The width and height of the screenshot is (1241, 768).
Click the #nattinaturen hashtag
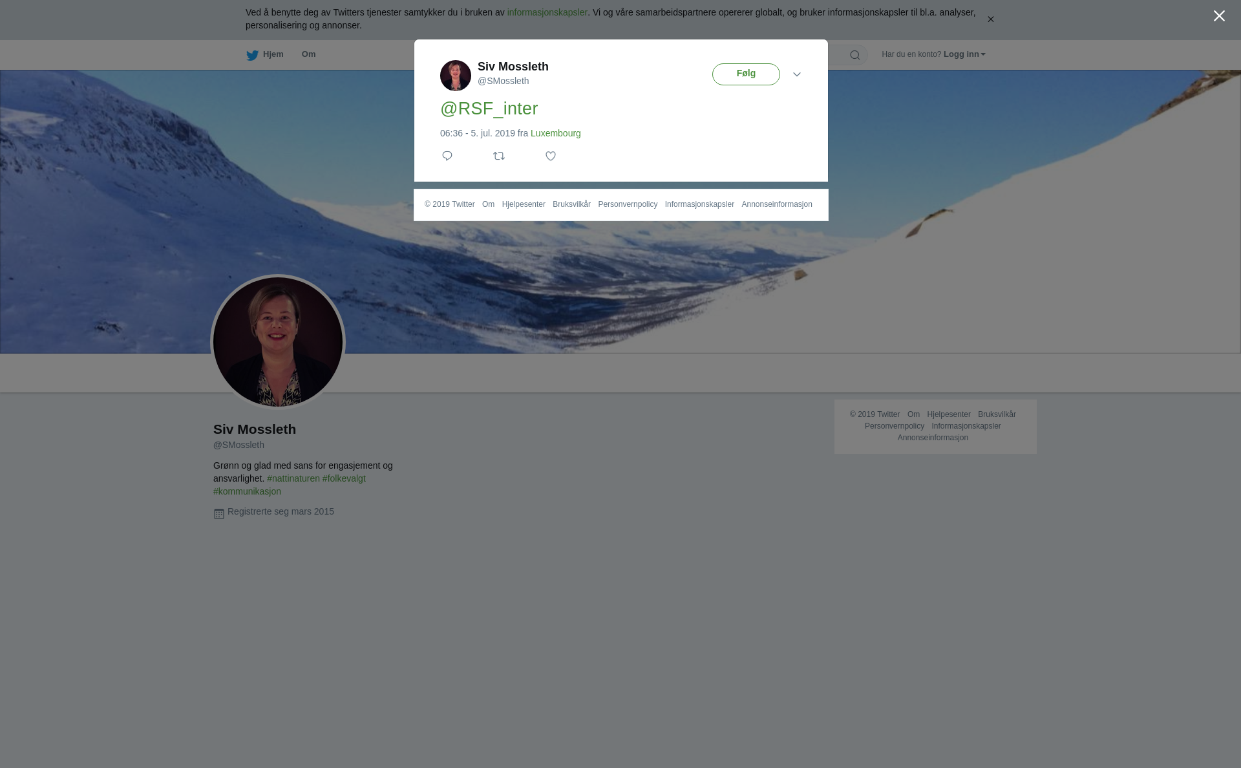click(293, 478)
